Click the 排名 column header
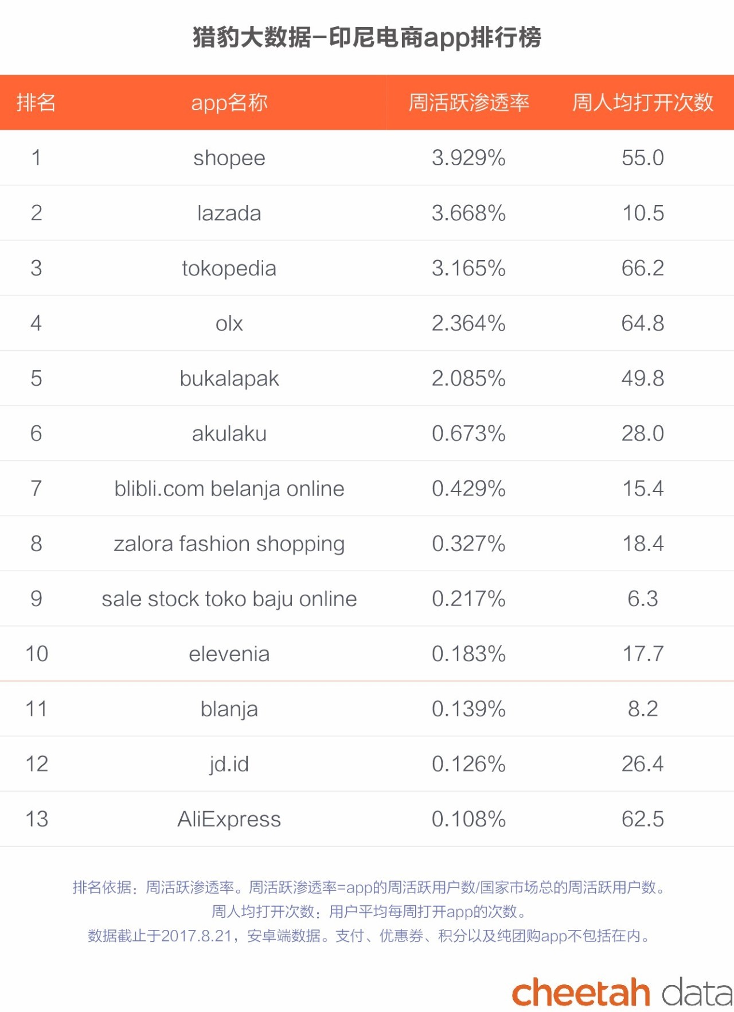734x1012 pixels. coord(36,103)
